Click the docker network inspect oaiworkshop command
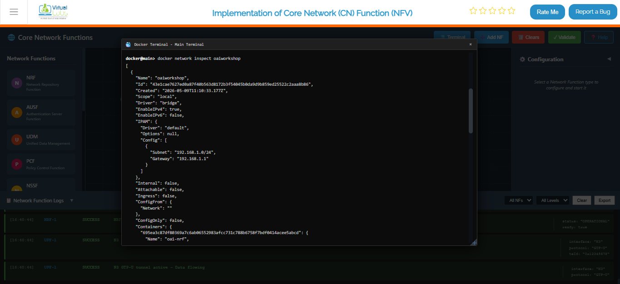 coord(199,59)
